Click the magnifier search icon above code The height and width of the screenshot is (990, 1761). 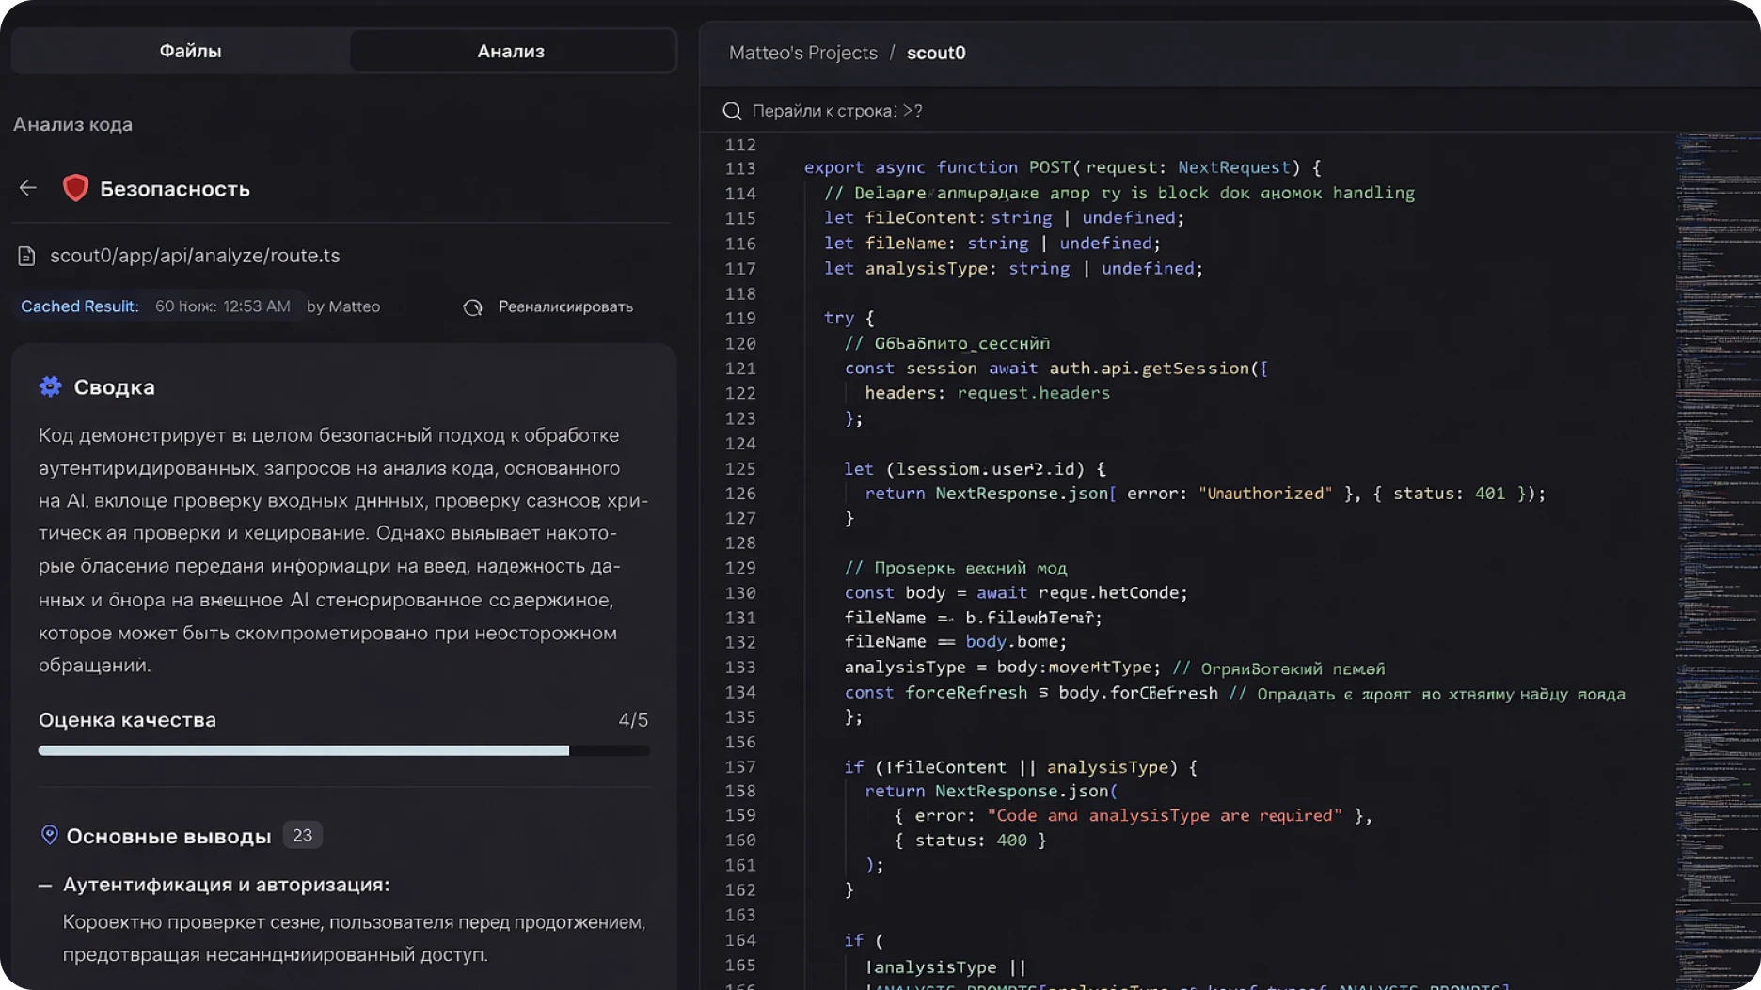point(732,111)
